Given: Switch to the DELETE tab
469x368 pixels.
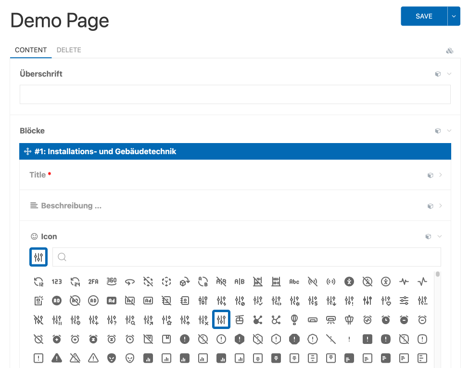Looking at the screenshot, I should pyautogui.click(x=69, y=50).
